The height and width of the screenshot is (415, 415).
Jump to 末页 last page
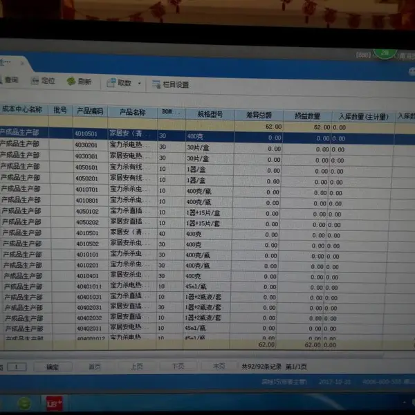tap(219, 366)
